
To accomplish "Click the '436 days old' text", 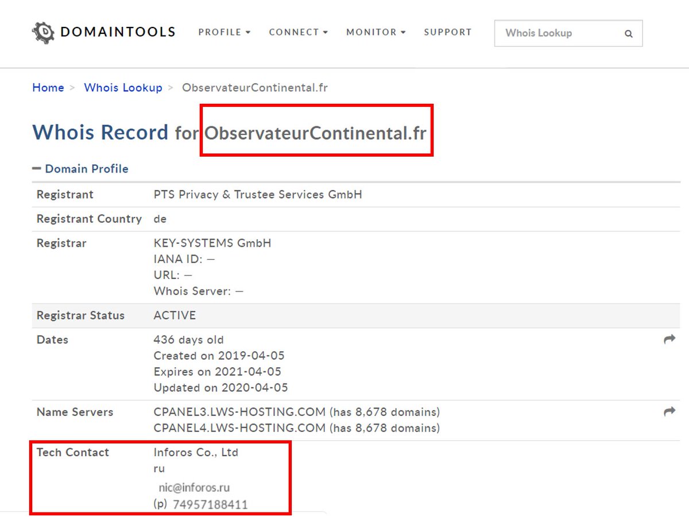I will [189, 340].
